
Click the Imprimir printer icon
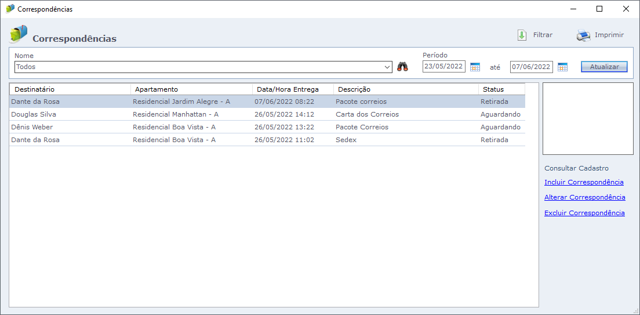pos(583,35)
